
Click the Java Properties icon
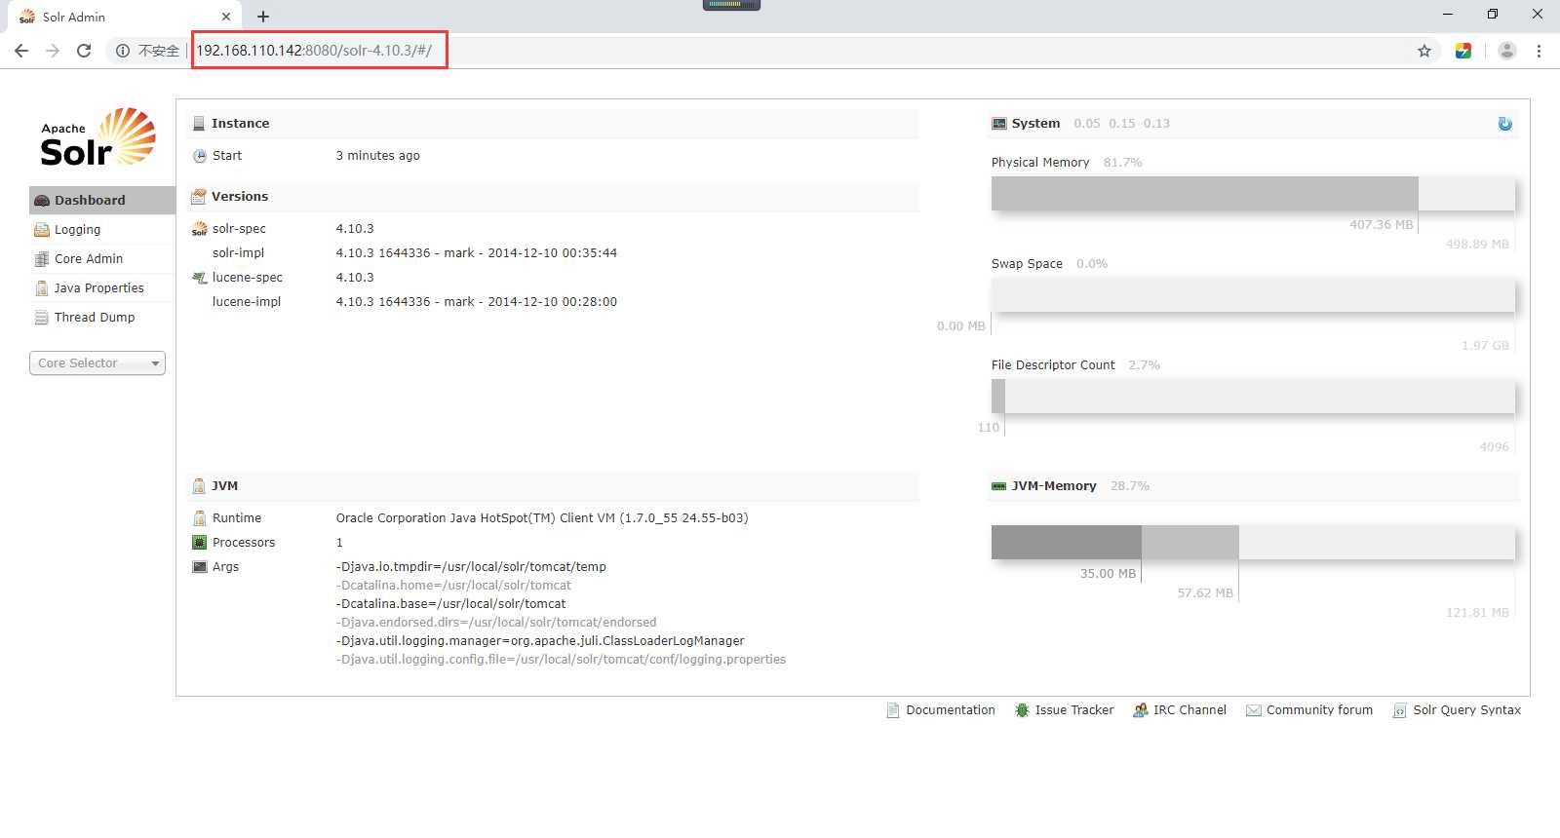point(42,288)
